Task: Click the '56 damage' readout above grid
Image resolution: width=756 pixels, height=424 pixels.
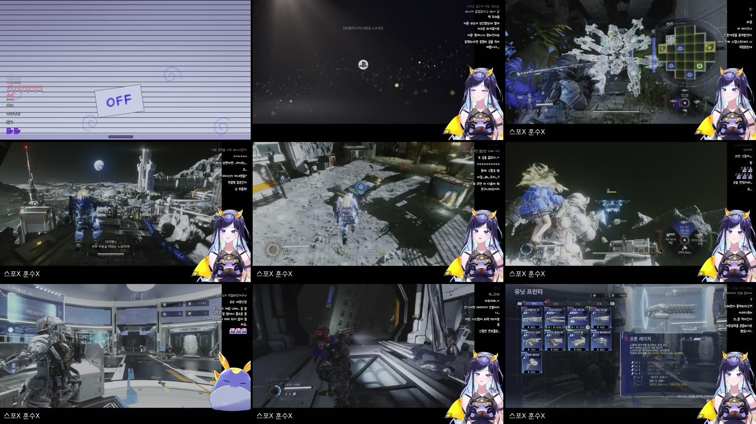Action: tap(676, 24)
